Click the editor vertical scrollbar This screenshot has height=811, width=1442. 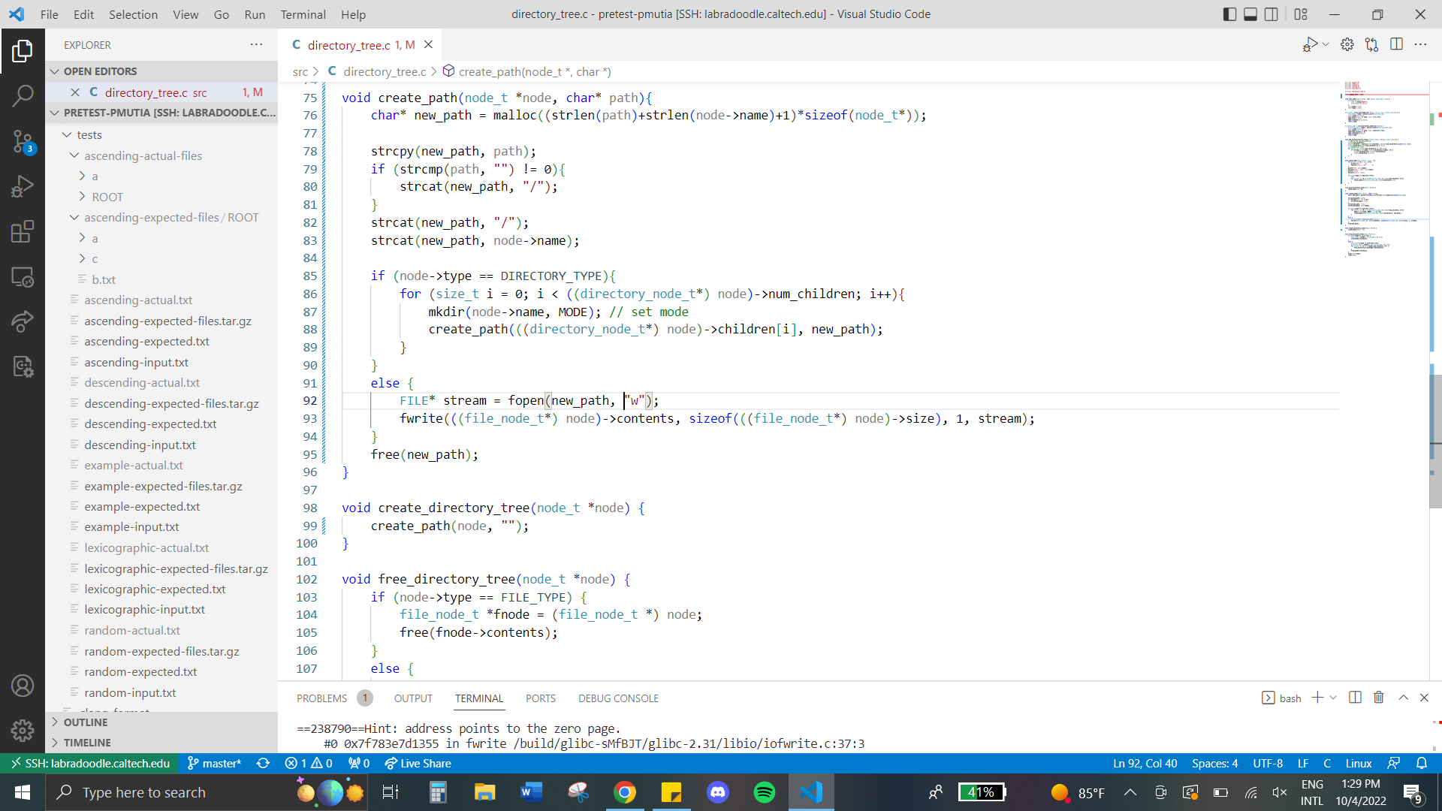(1434, 443)
